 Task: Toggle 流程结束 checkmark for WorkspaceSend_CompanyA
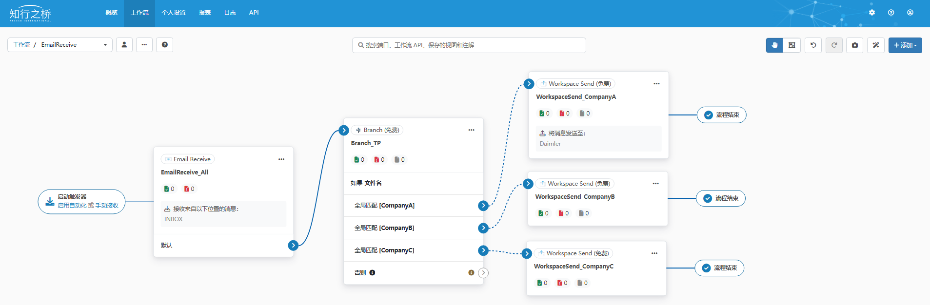(708, 115)
